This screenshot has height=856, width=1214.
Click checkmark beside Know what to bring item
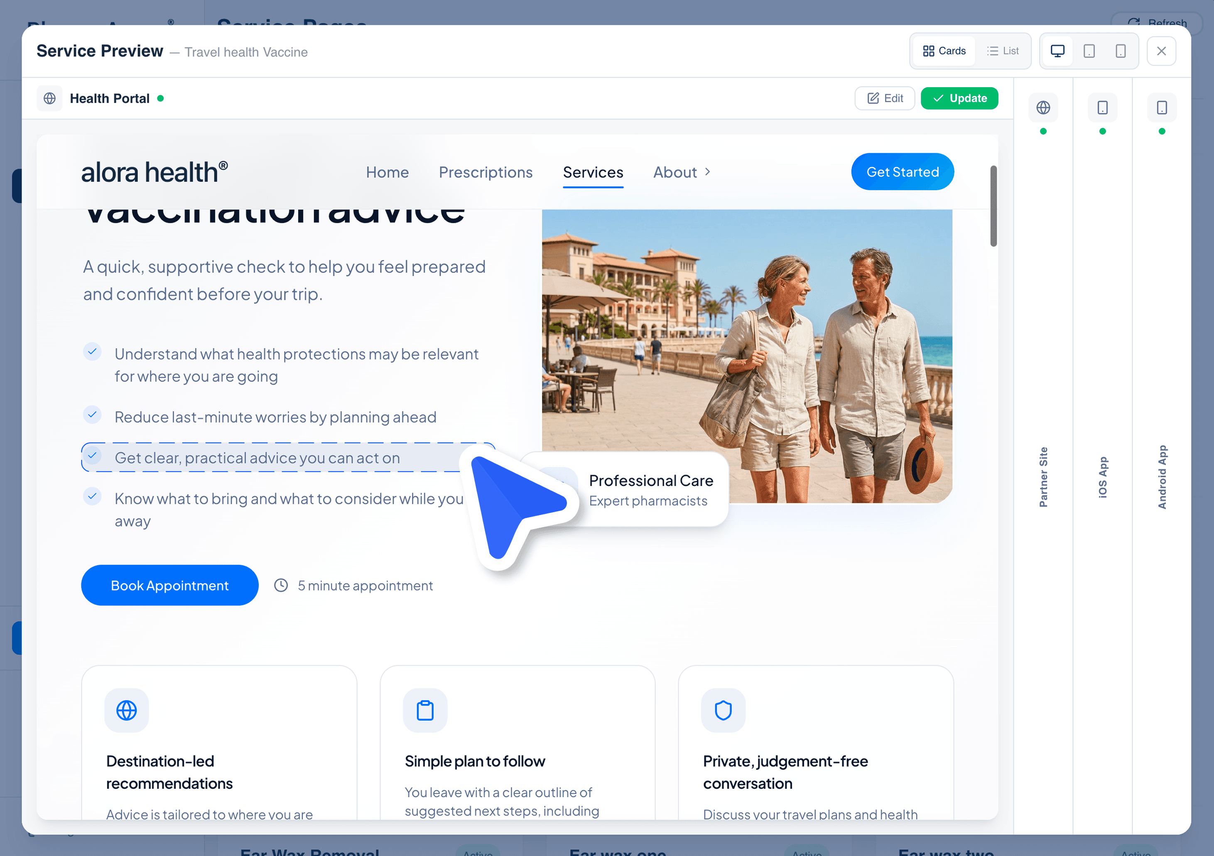click(x=93, y=496)
